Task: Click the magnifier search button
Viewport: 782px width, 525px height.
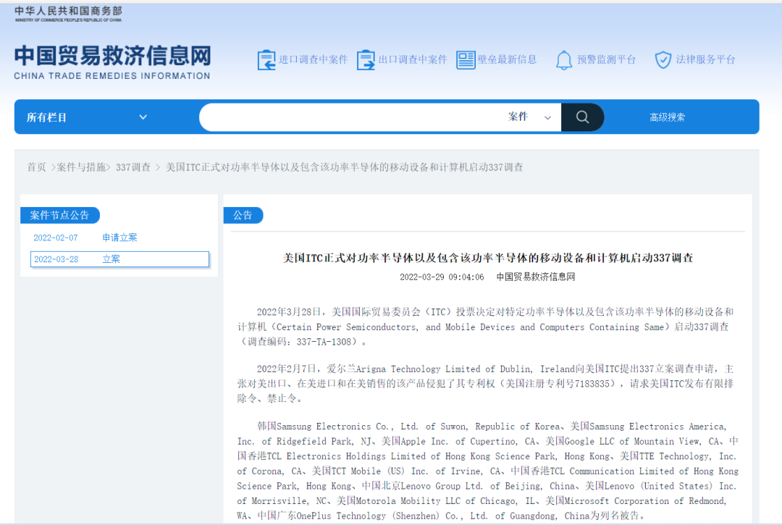Action: pos(582,117)
